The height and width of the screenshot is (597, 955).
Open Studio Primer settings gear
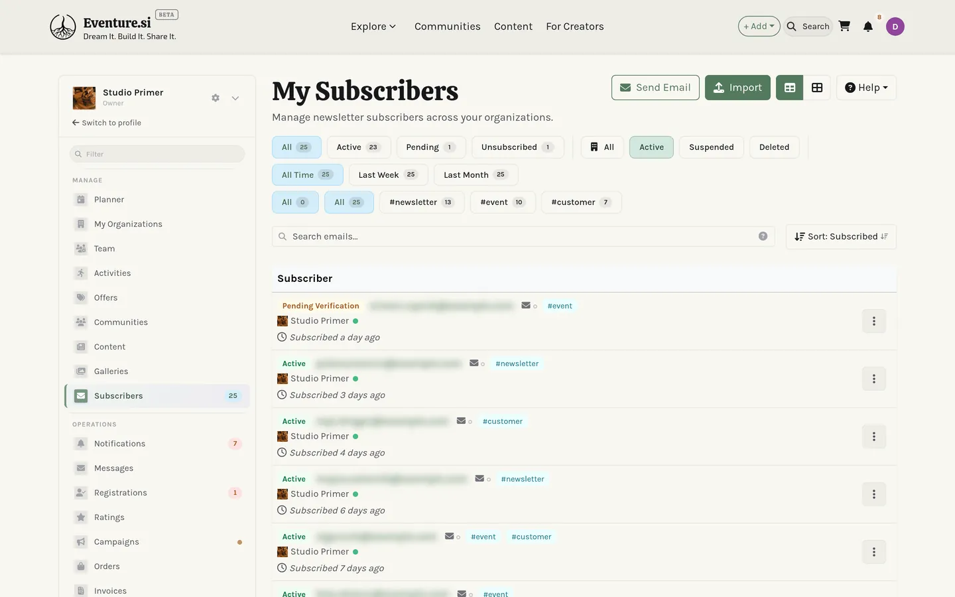click(x=216, y=98)
